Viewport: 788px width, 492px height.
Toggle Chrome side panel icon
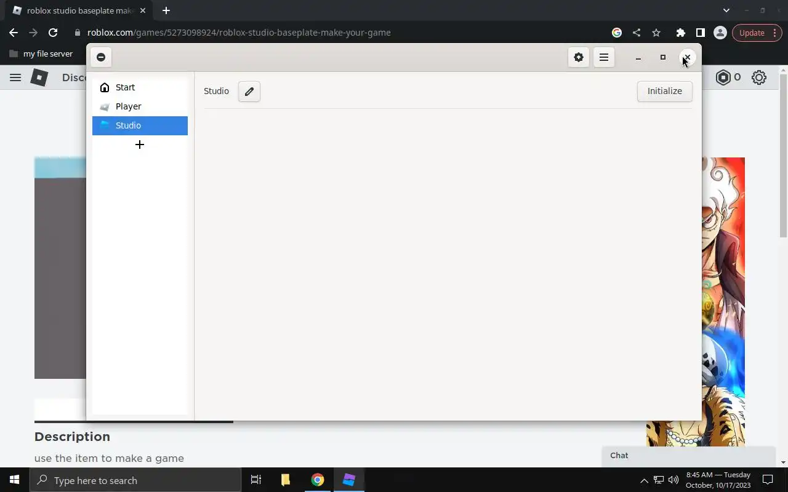pyautogui.click(x=700, y=33)
